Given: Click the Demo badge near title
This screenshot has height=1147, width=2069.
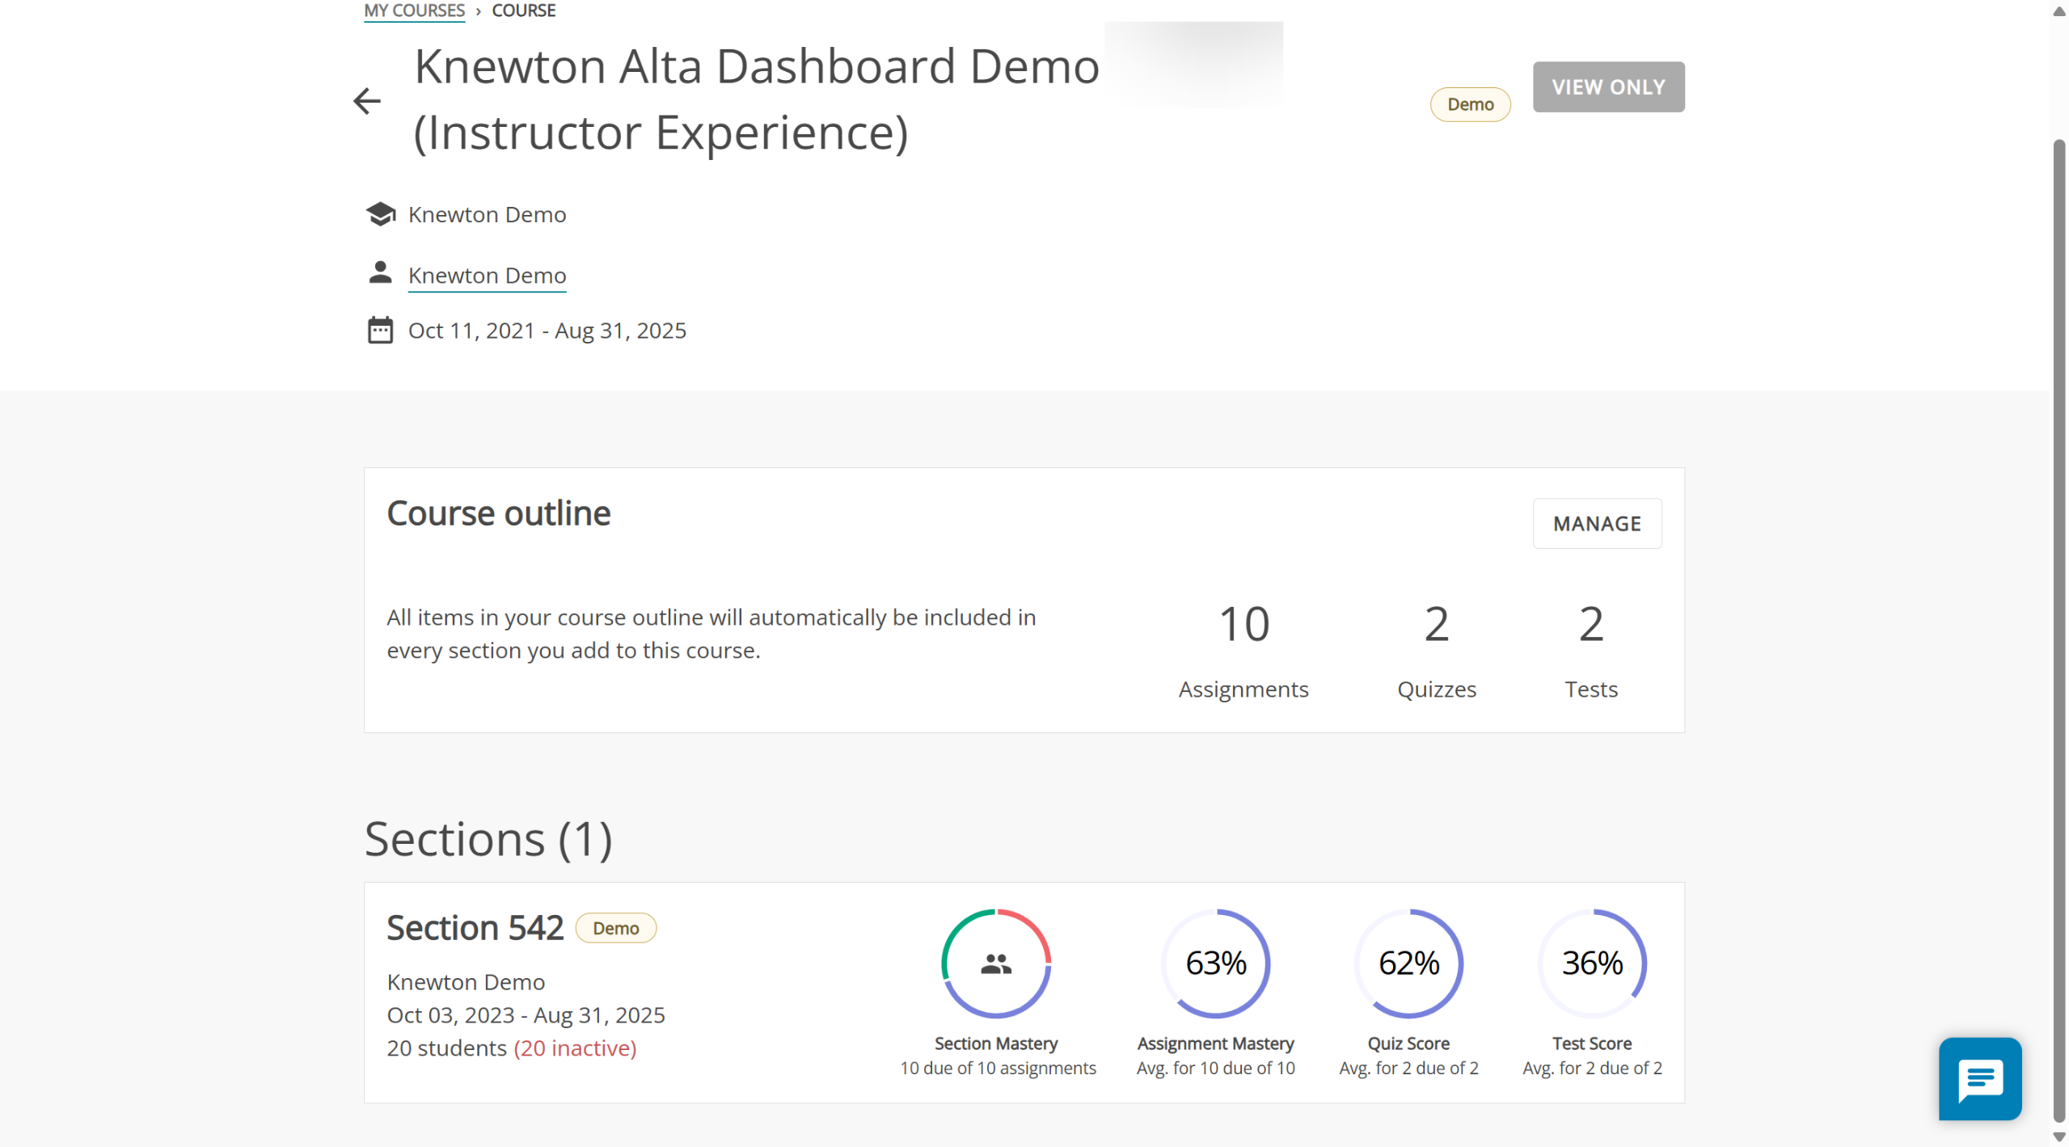Looking at the screenshot, I should point(1469,104).
